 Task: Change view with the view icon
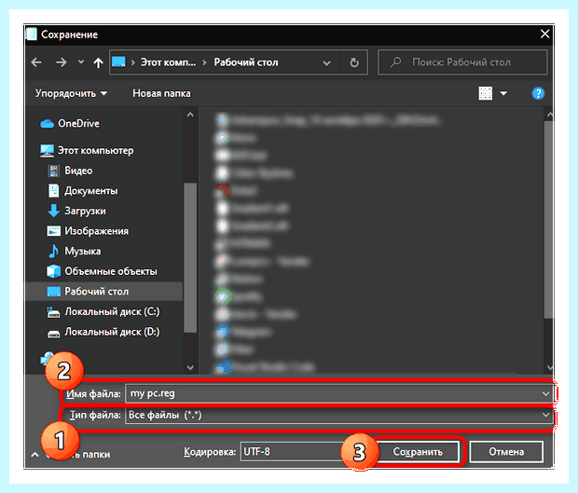[x=486, y=93]
